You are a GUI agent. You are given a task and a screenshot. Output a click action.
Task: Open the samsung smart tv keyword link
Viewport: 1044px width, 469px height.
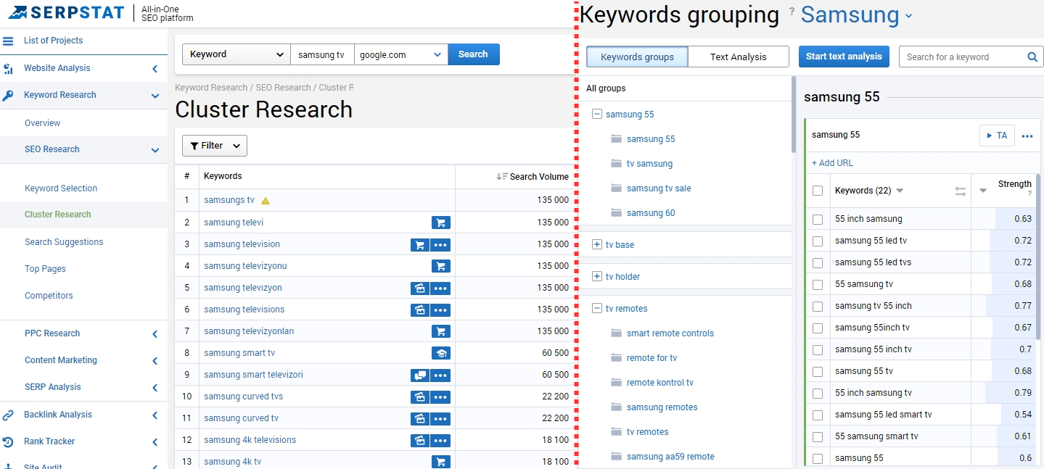(239, 353)
